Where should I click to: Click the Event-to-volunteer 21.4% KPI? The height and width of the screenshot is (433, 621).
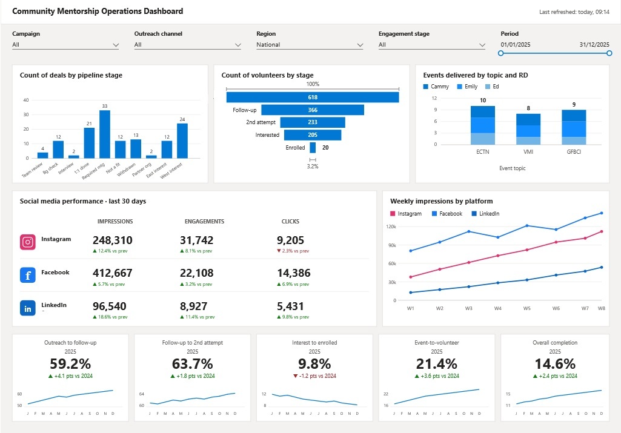click(436, 364)
